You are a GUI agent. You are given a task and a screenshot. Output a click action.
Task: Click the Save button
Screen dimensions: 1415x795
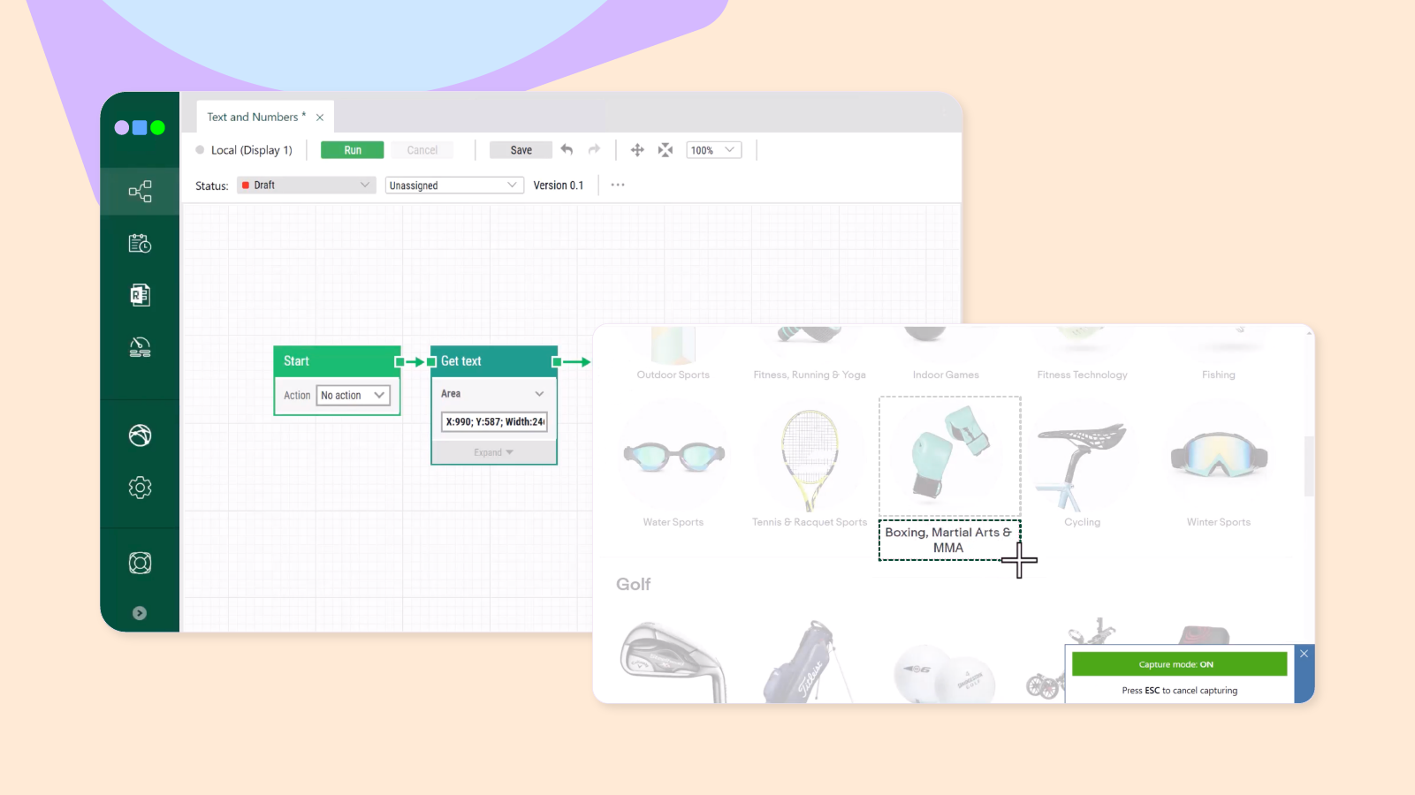tap(521, 150)
